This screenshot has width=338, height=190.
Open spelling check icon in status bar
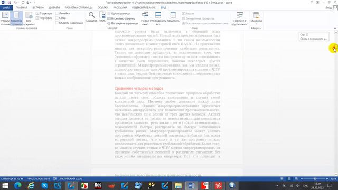click(x=55, y=179)
